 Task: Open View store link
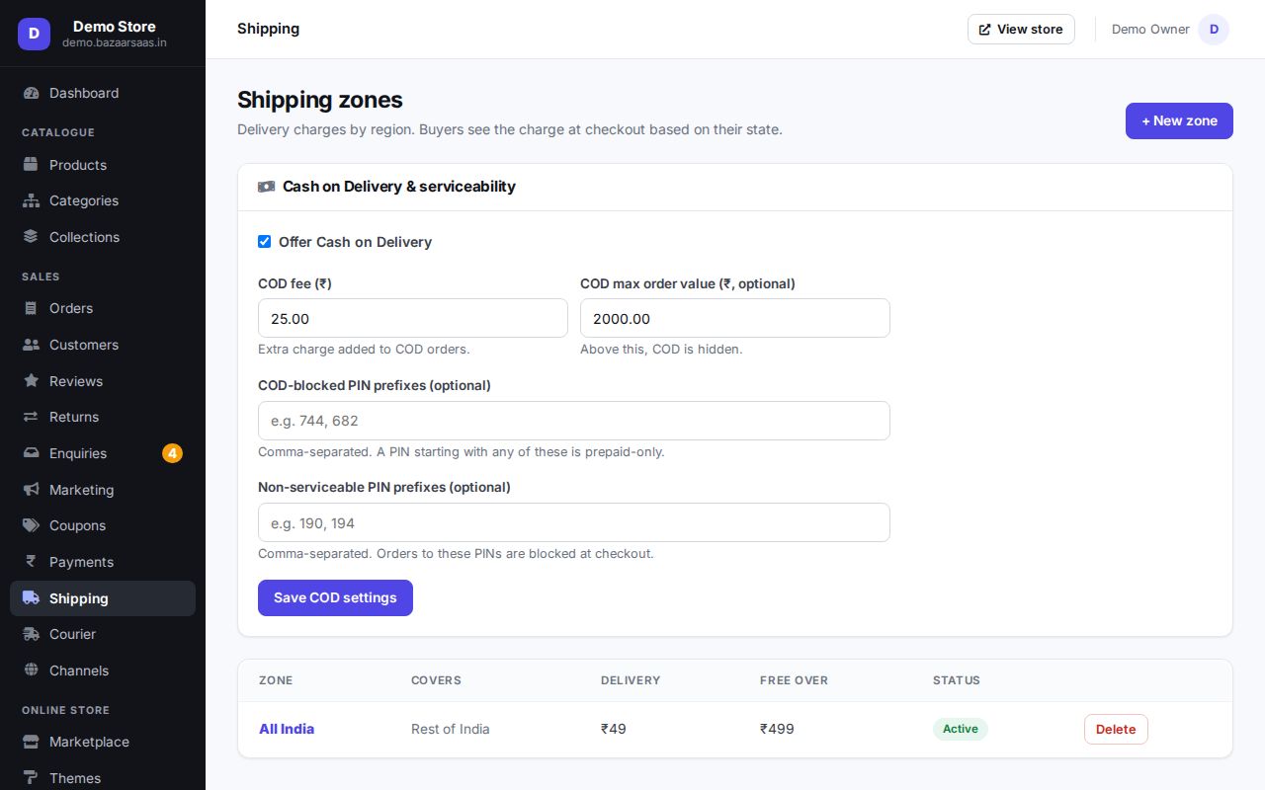[1021, 29]
